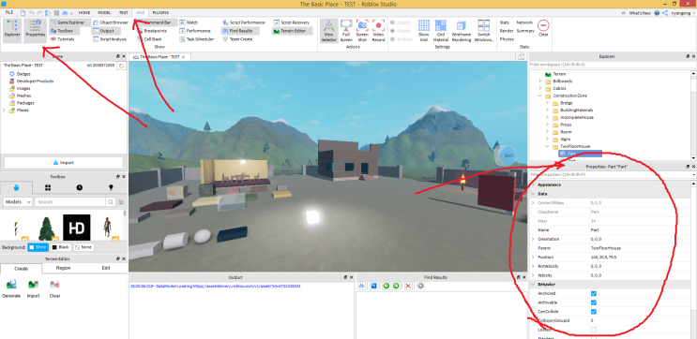
Task: Open the Performance window
Action: tap(195, 31)
